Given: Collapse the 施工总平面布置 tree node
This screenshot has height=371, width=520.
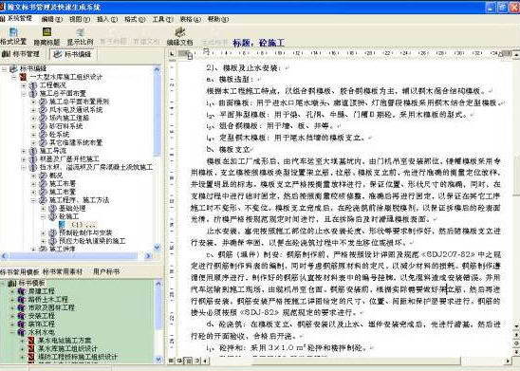Looking at the screenshot, I should point(24,94).
